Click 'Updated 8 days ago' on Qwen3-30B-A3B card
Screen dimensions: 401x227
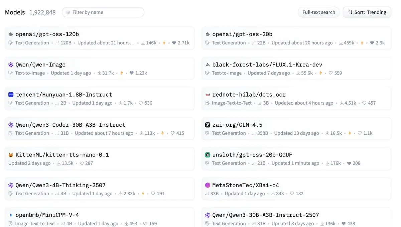click(293, 224)
